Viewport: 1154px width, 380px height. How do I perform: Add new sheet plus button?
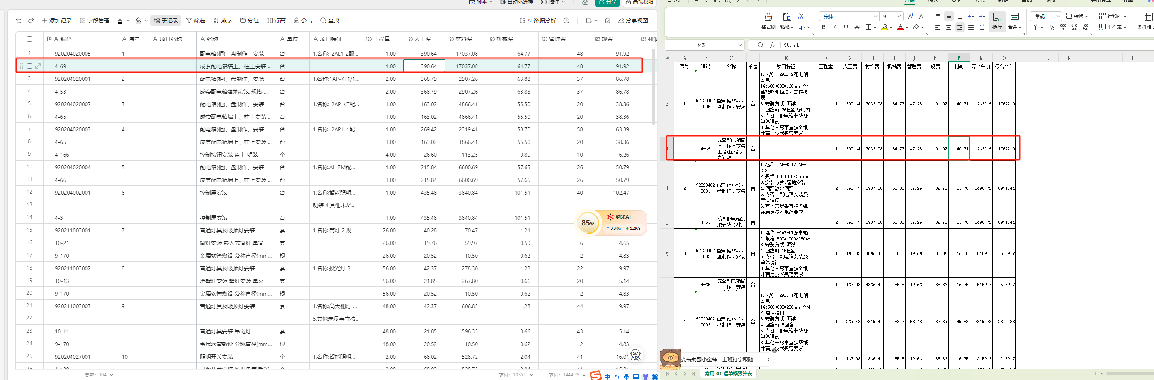click(761, 374)
